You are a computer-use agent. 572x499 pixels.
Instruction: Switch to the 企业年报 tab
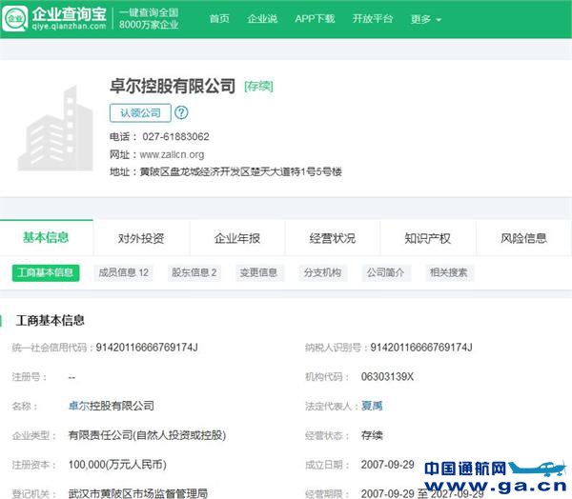[x=236, y=238]
